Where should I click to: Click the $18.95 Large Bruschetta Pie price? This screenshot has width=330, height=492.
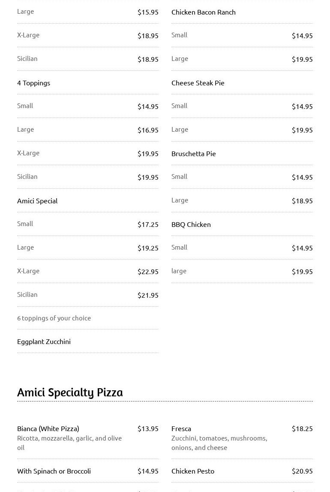(302, 201)
